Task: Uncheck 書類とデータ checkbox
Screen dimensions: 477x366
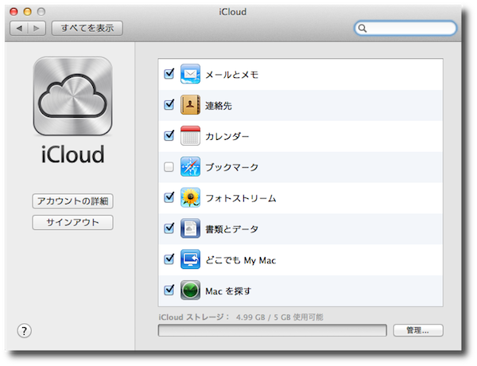Action: point(169,228)
